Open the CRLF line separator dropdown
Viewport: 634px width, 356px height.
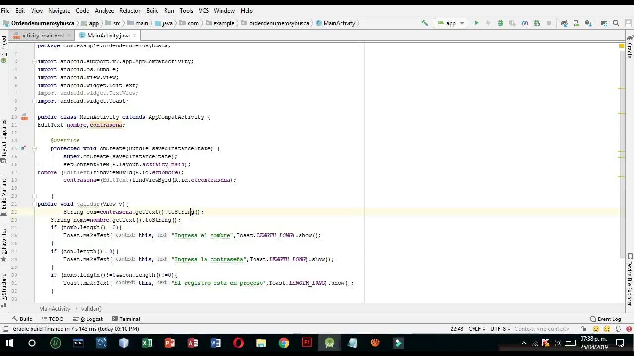(x=476, y=329)
